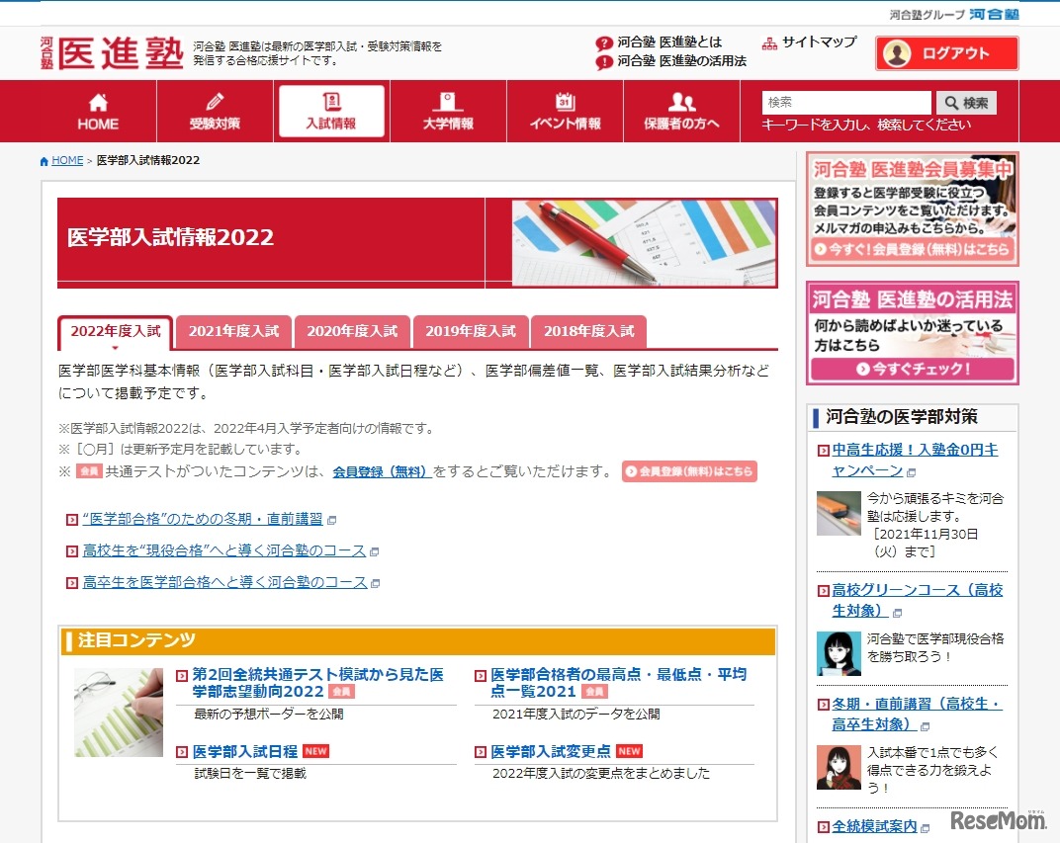Click the search keyword input field
Screen dimensions: 1060x843
(x=846, y=103)
